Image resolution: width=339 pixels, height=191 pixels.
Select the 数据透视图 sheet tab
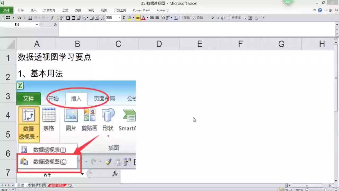pyautogui.click(x=37, y=185)
